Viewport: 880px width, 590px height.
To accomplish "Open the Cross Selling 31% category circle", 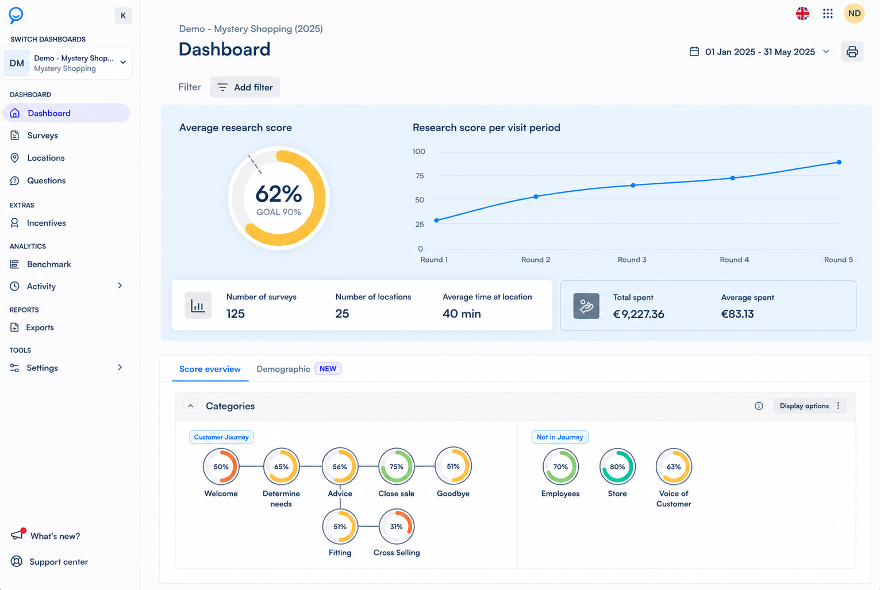I will pyautogui.click(x=396, y=526).
